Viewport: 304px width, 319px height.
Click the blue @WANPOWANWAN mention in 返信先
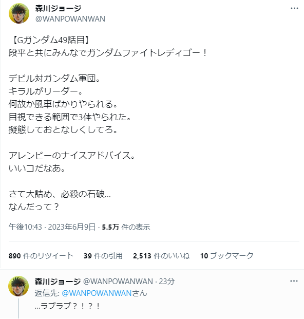(97, 293)
